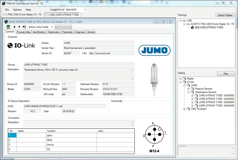Click the Master catalog folder icon
238x160 pixels.
[x=184, y=79]
